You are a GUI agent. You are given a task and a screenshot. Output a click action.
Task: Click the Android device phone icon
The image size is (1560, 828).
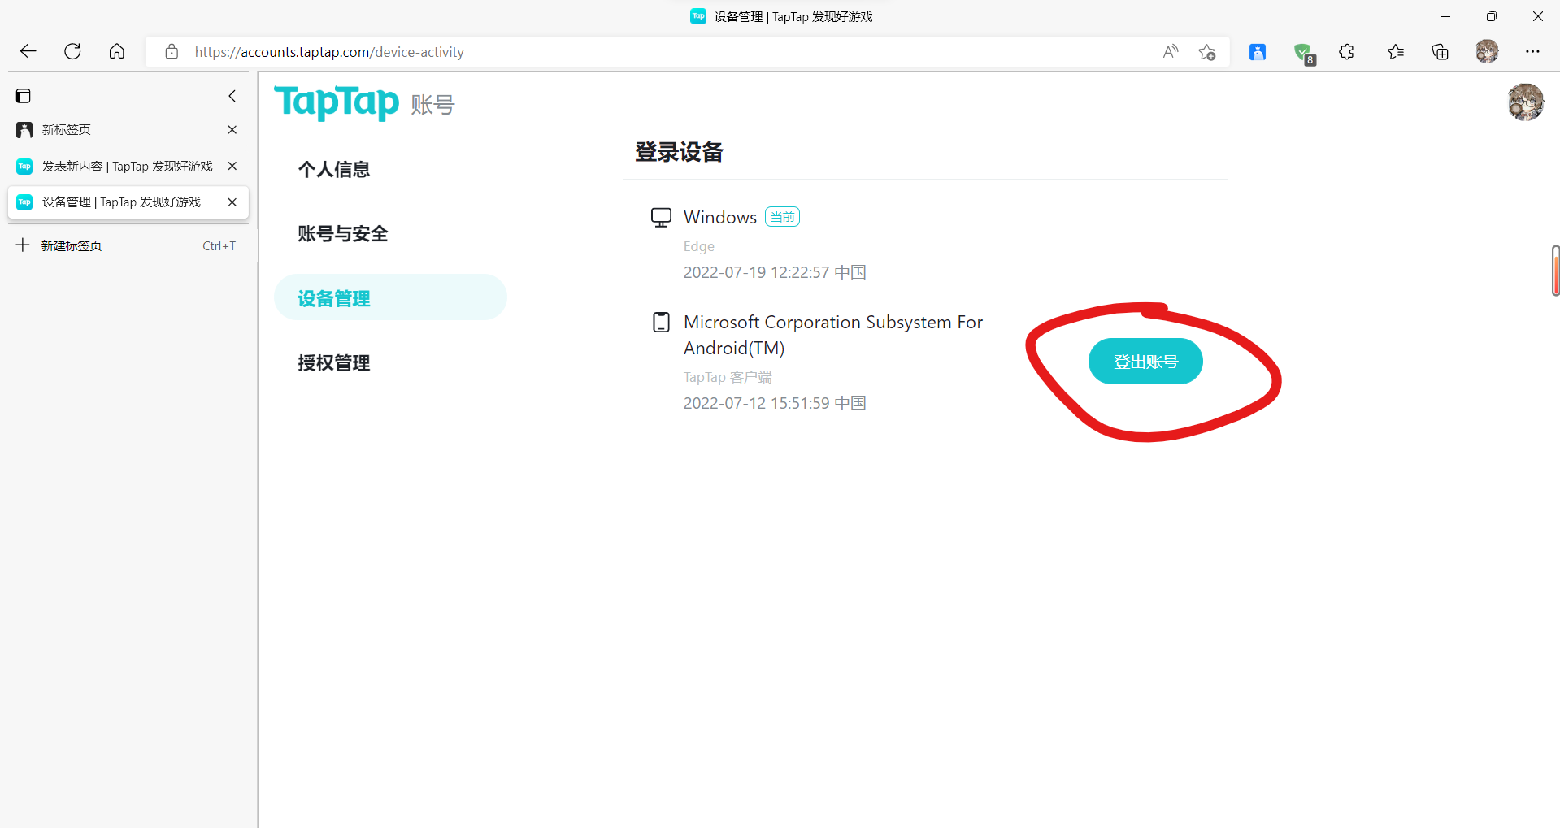click(662, 323)
